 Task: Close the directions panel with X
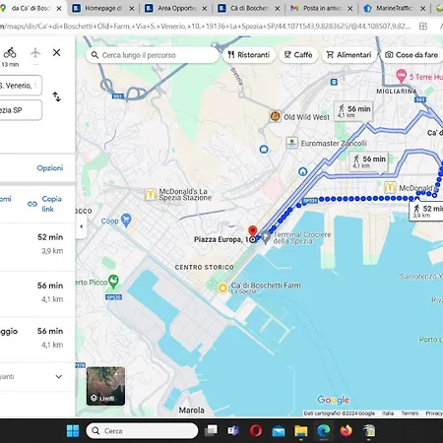[x=56, y=52]
